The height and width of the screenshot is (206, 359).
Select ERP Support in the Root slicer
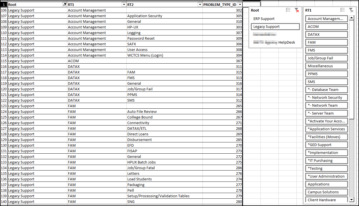point(275,19)
